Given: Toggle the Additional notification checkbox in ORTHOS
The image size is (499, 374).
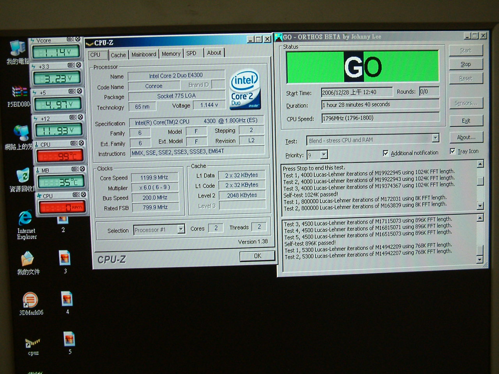Looking at the screenshot, I should [x=386, y=153].
